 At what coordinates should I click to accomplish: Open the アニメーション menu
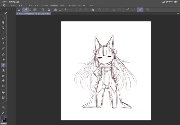point(31,5)
